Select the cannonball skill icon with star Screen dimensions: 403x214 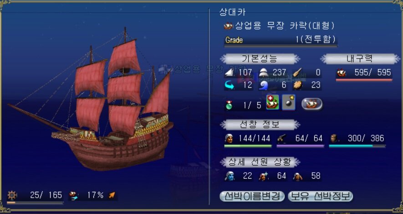click(x=289, y=102)
